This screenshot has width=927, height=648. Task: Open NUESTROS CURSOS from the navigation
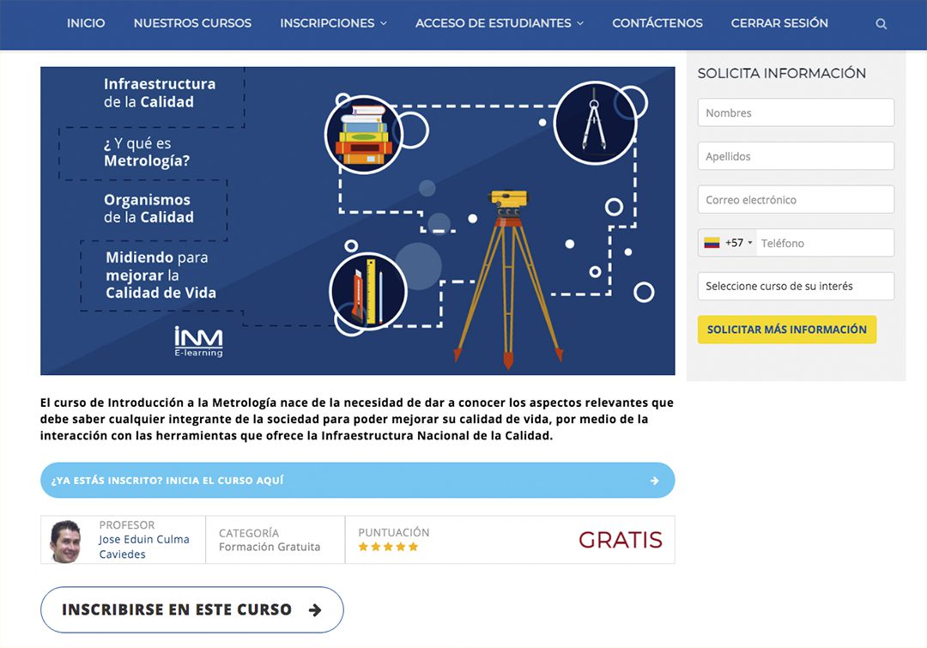[x=190, y=23]
